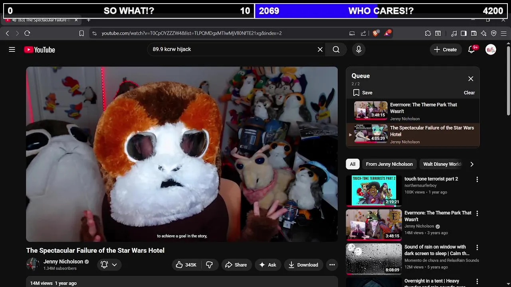The width and height of the screenshot is (511, 287).
Task: Mute the tab via speaker icon
Action: [x=14, y=20]
